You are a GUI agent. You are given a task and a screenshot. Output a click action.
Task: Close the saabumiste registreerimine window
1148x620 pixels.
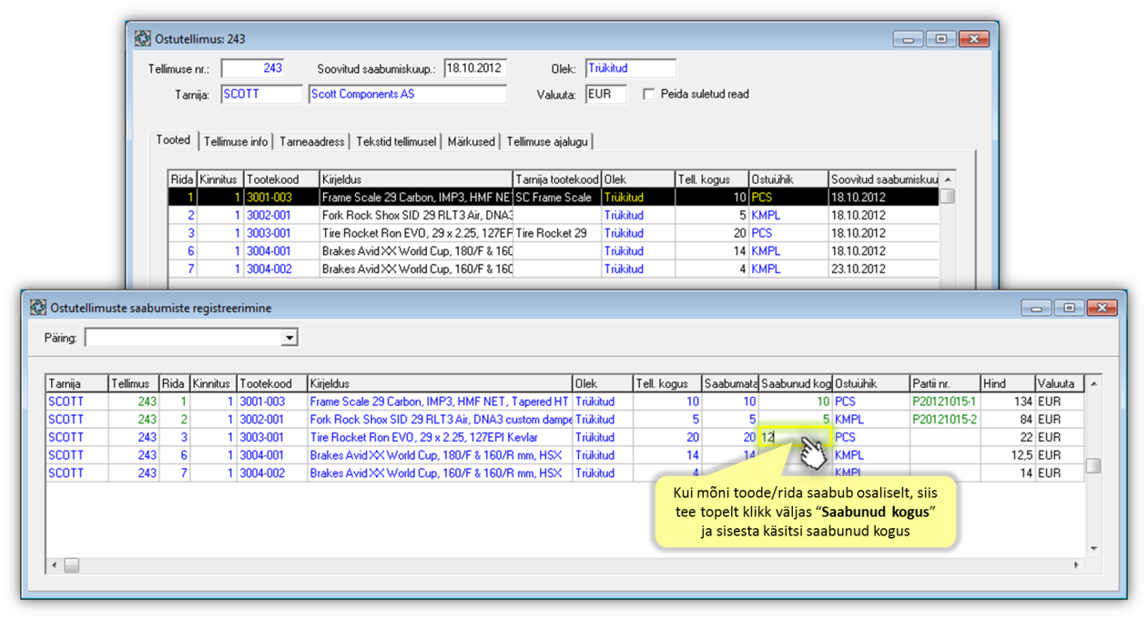[x=1102, y=308]
